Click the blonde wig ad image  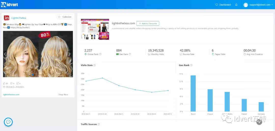coord(38,54)
